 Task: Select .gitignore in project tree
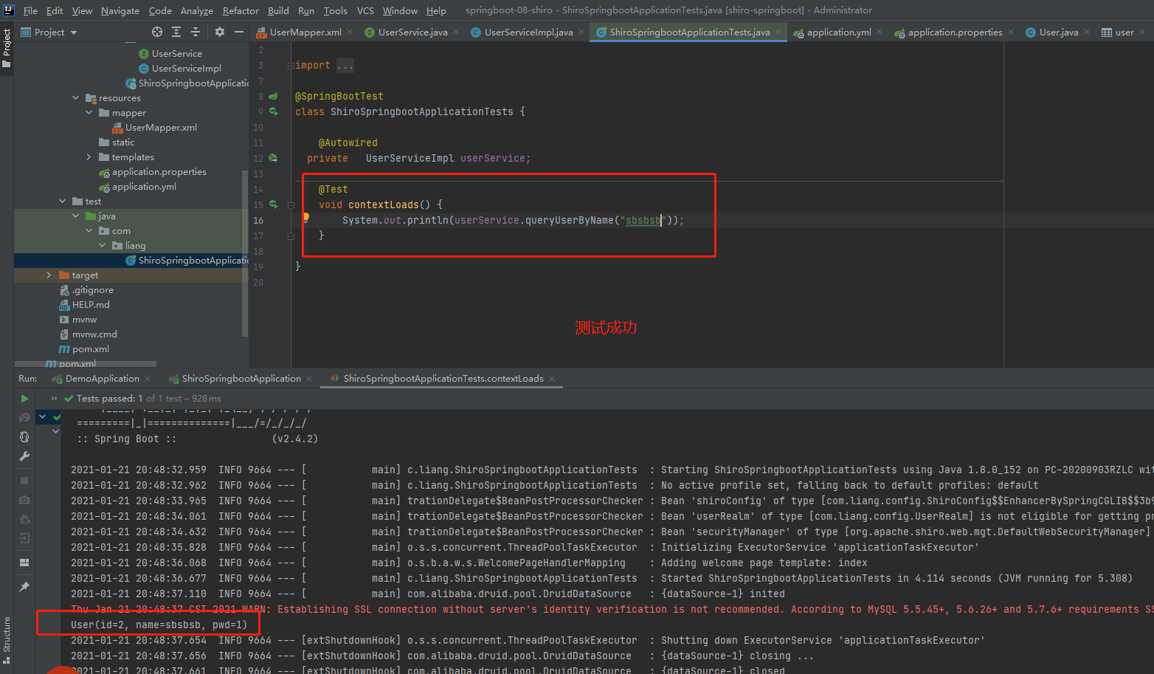[92, 289]
